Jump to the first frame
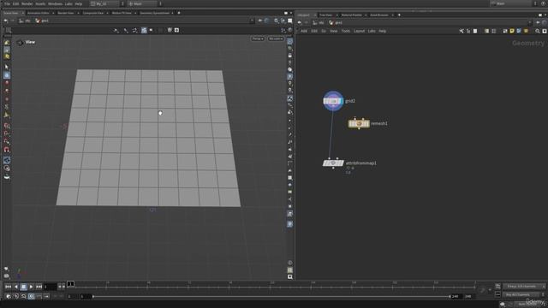 8,287
